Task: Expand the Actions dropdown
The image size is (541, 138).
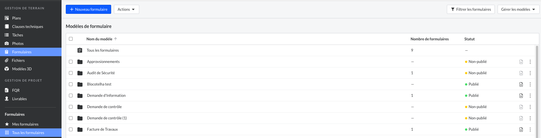Action: coord(126,9)
